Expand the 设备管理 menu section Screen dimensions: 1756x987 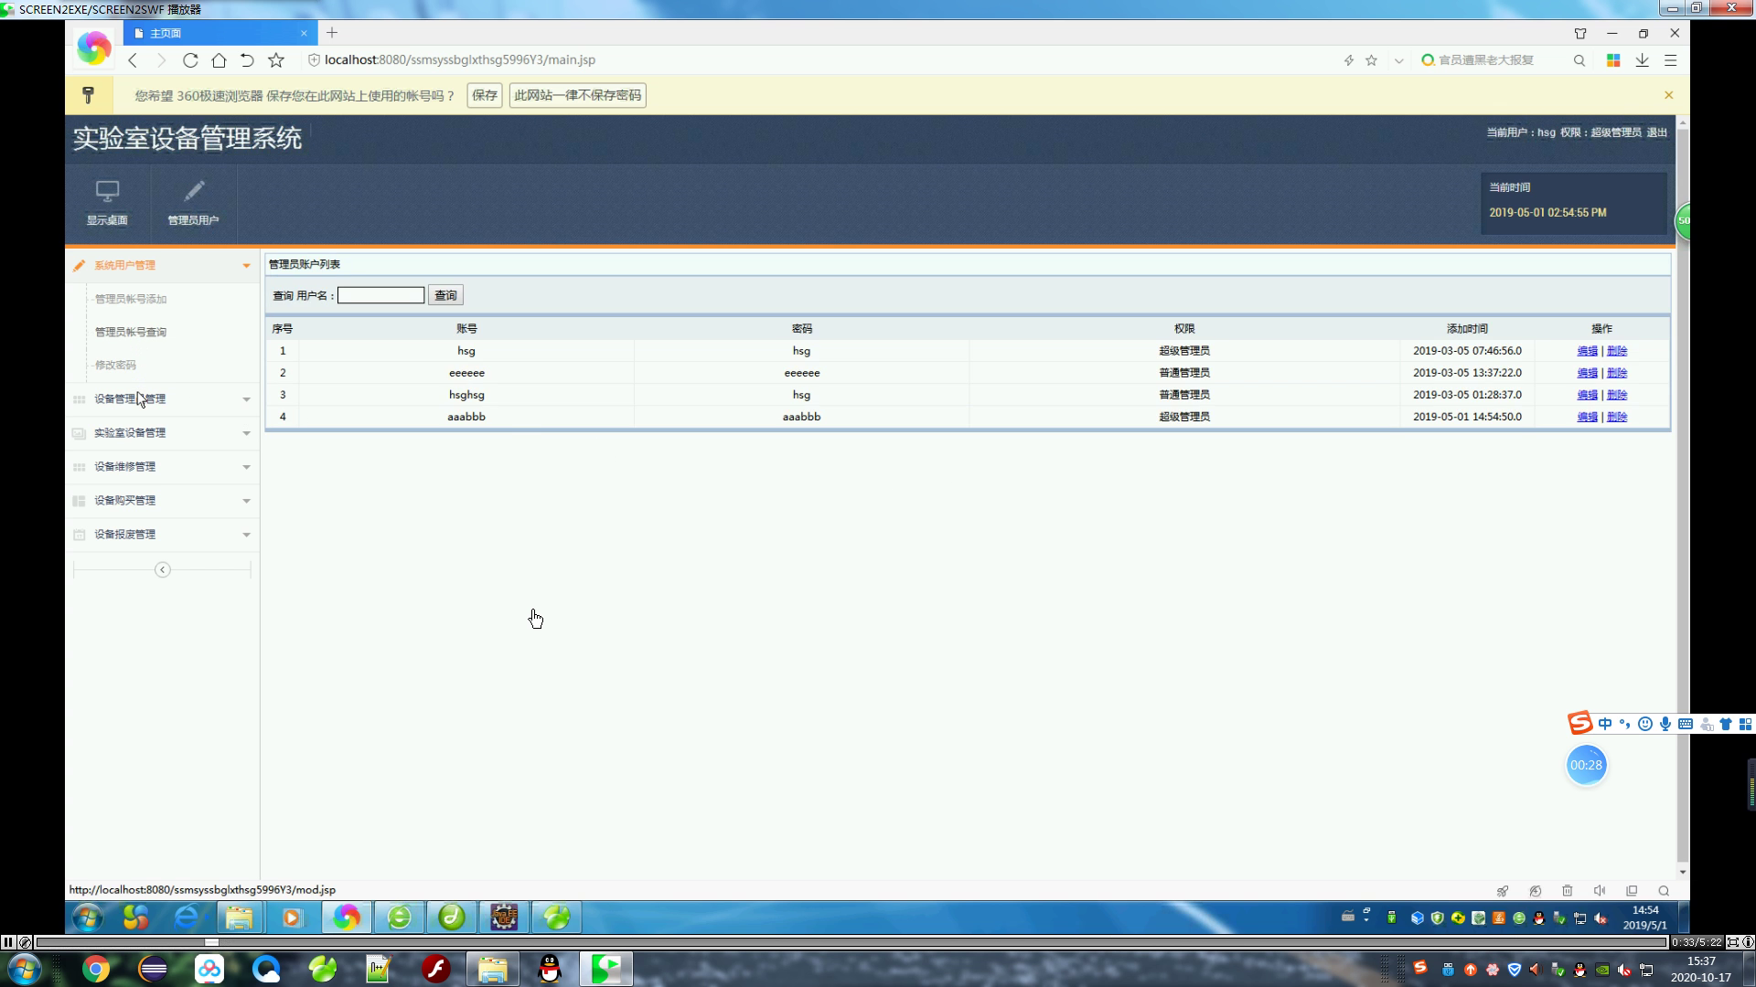tap(162, 399)
